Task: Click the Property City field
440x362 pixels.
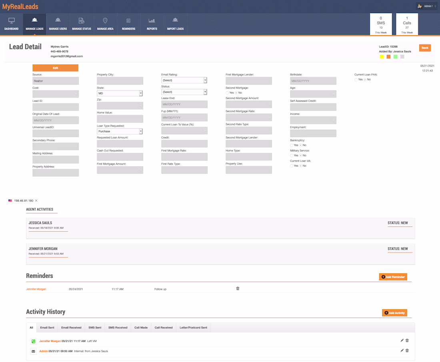Action: (120, 81)
